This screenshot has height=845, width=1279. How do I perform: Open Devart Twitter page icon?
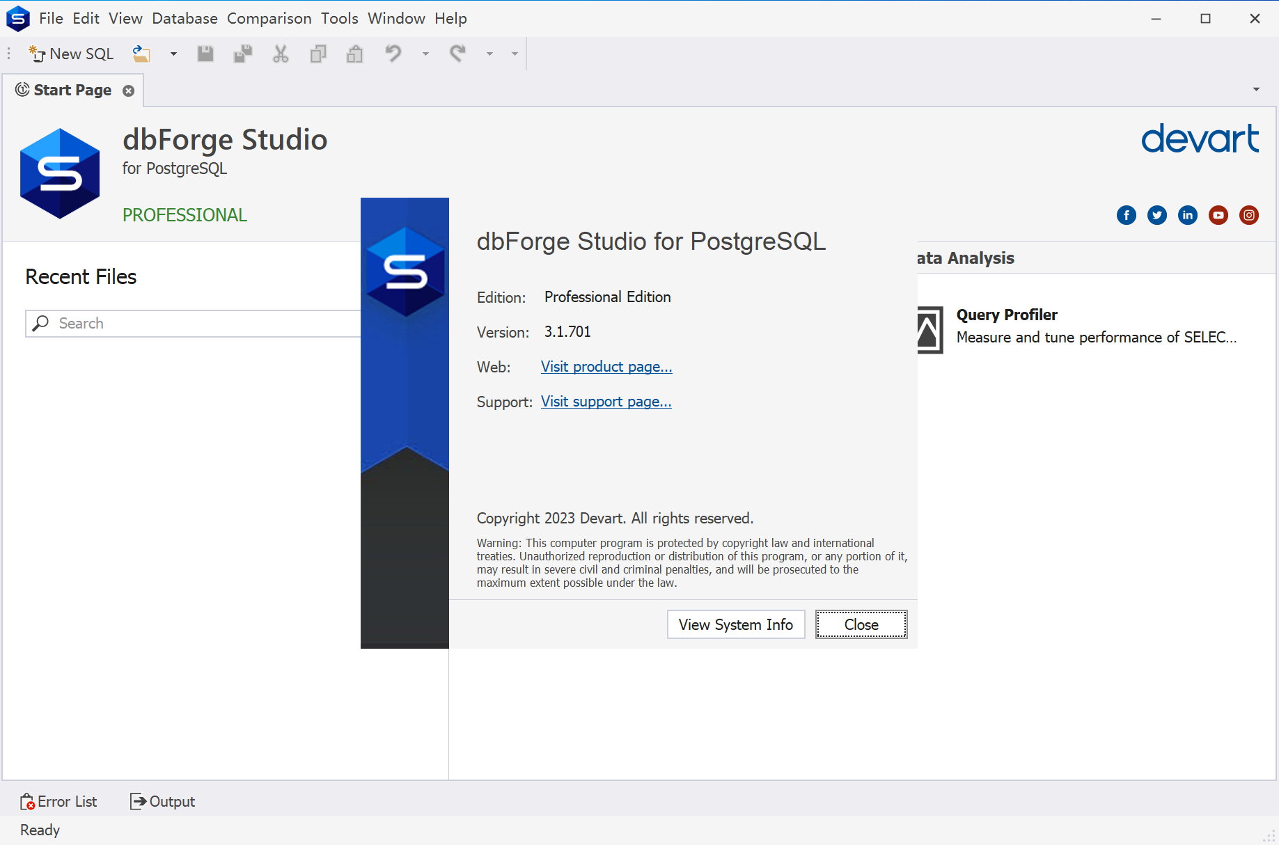pyautogui.click(x=1157, y=215)
